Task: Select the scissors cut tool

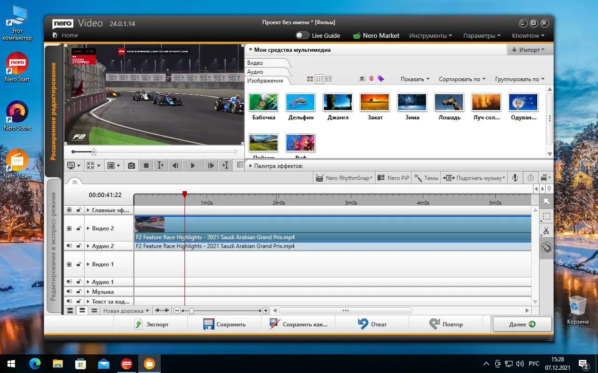Action: (546, 231)
